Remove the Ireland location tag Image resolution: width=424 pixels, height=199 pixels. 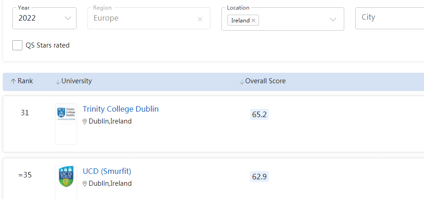click(253, 20)
